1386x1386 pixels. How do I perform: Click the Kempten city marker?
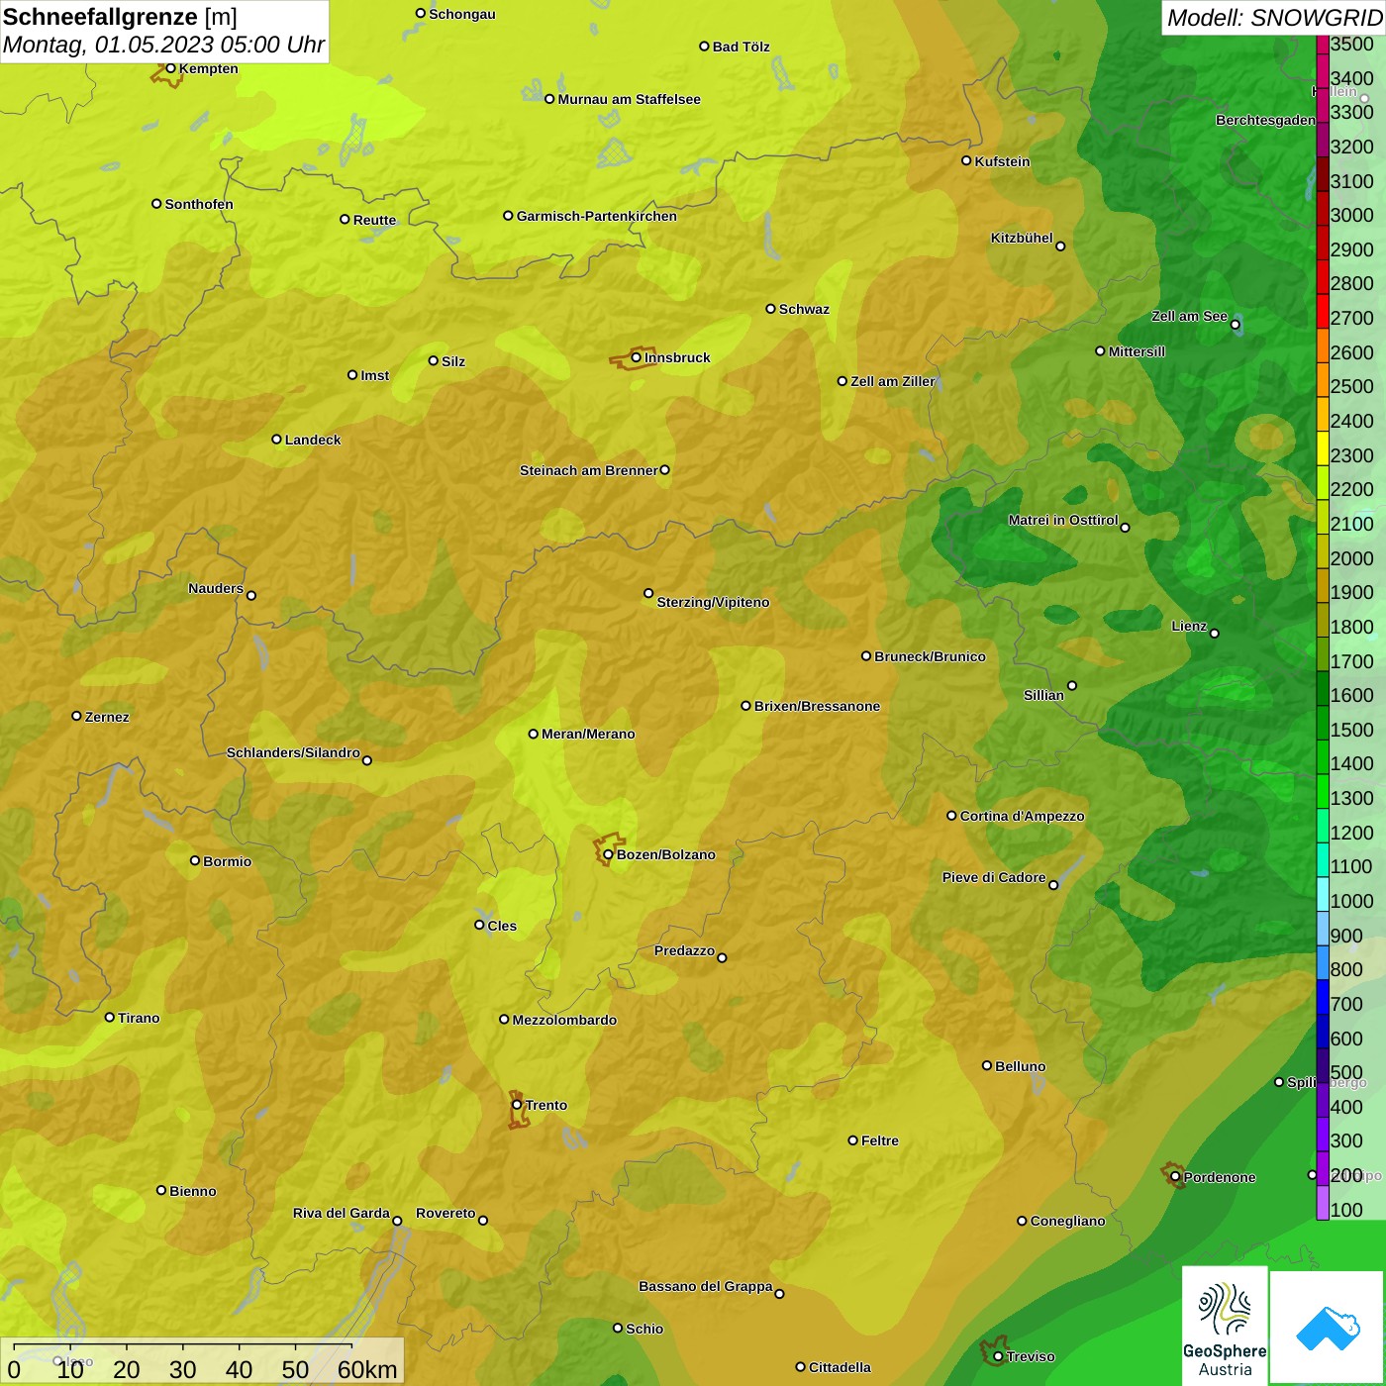pos(170,68)
